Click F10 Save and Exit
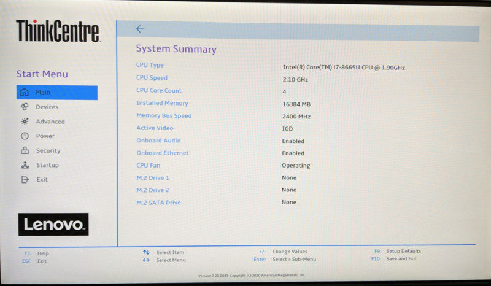This screenshot has width=491, height=286. [x=394, y=258]
